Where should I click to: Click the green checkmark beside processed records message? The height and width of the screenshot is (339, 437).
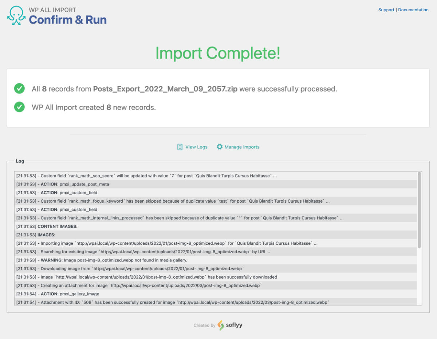click(19, 88)
